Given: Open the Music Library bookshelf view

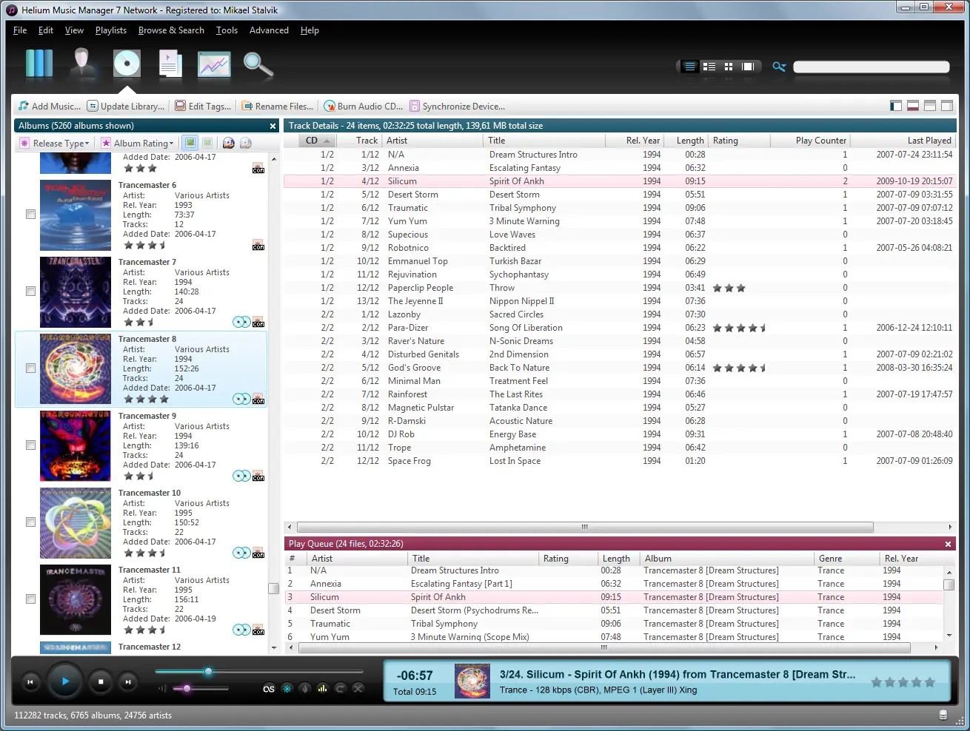Looking at the screenshot, I should 39,64.
